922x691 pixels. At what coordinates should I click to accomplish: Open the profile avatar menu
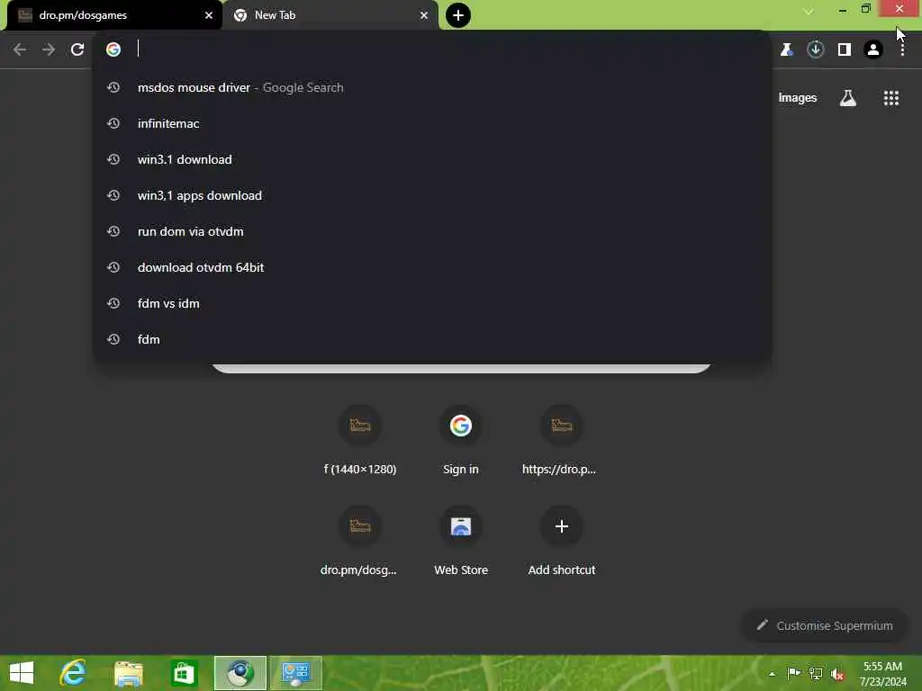(x=873, y=49)
